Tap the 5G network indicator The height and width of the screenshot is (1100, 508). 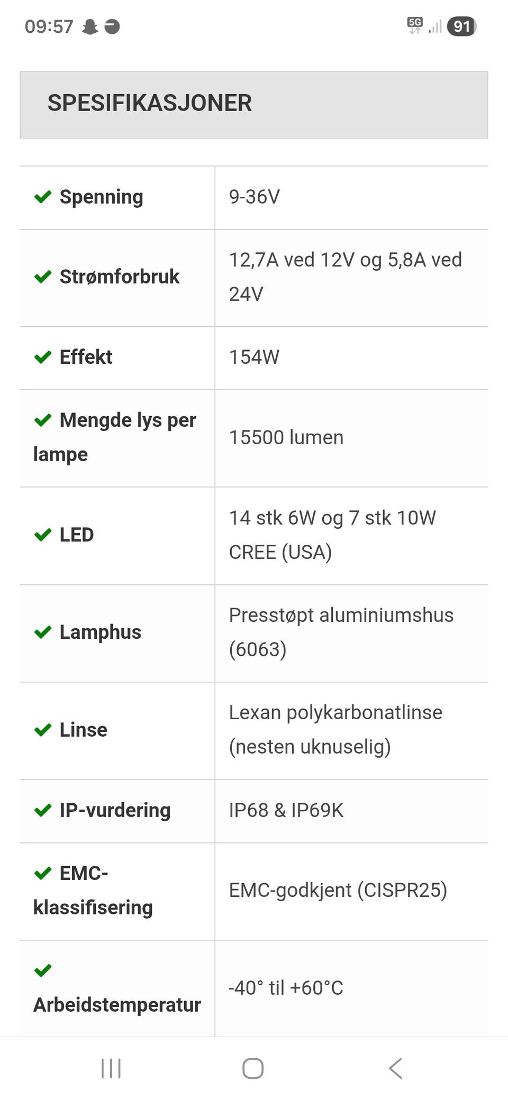click(x=415, y=25)
